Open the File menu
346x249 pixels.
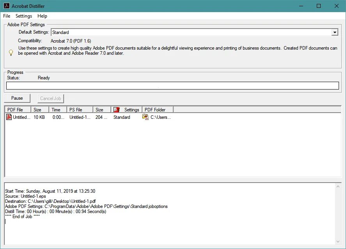coord(7,16)
